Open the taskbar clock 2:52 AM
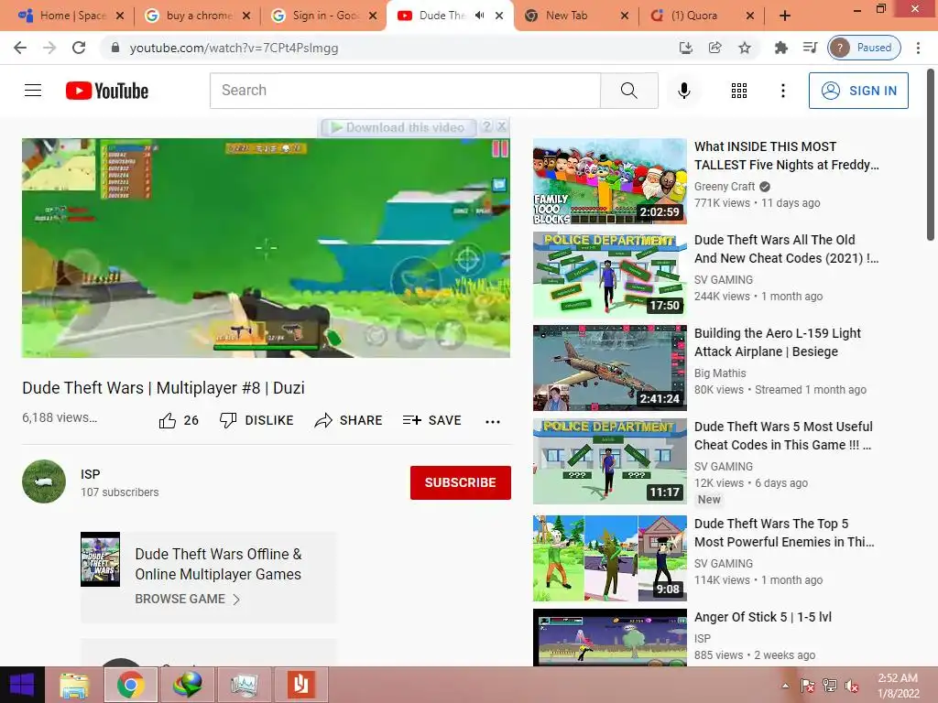938x703 pixels. (898, 685)
